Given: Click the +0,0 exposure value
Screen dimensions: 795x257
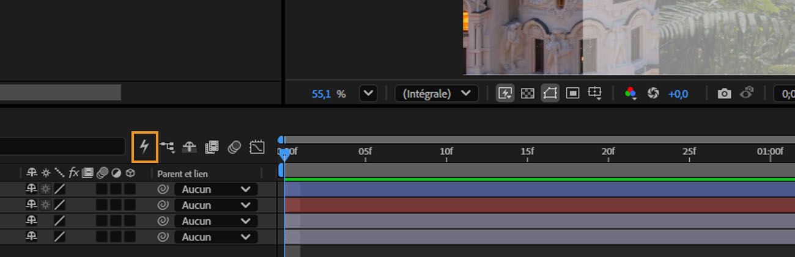Looking at the screenshot, I should (678, 94).
